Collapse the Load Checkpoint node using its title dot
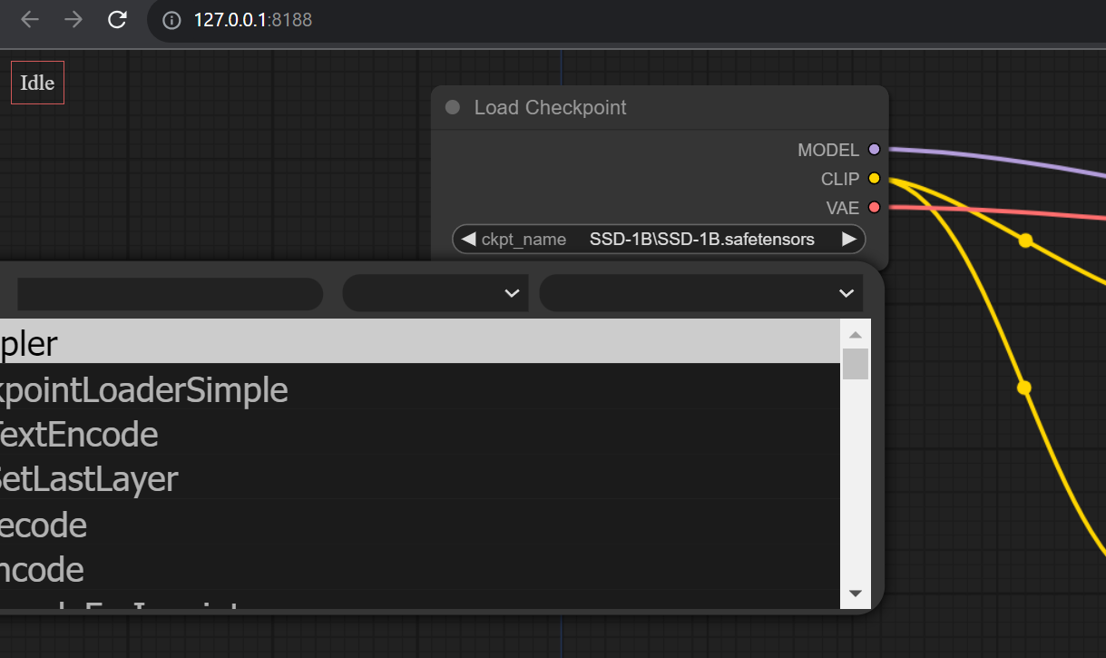This screenshot has height=658, width=1106. [x=452, y=107]
